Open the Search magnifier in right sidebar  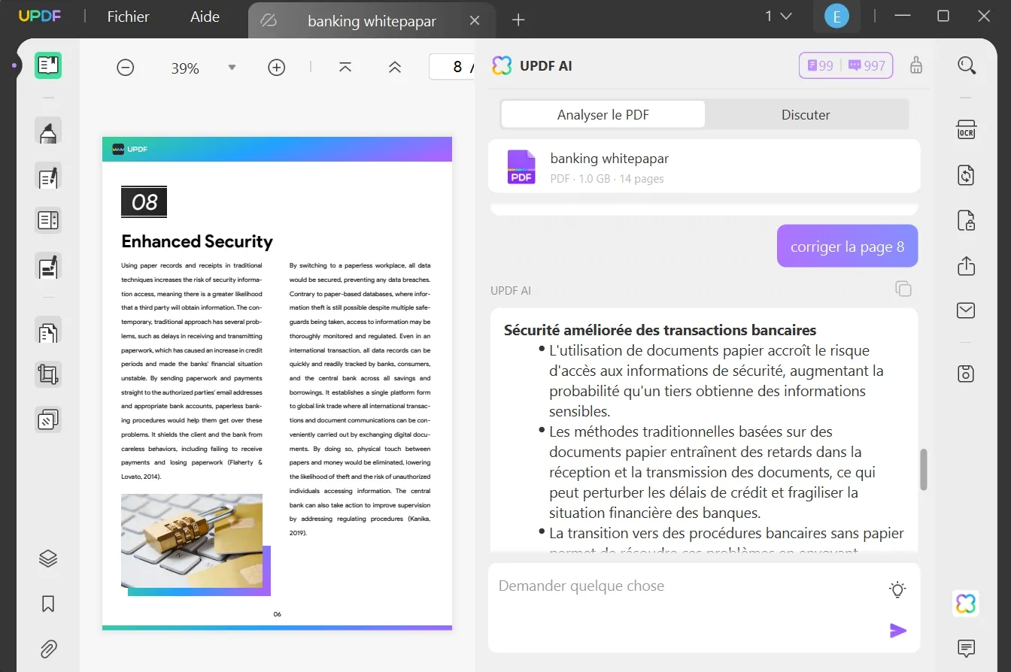click(967, 65)
